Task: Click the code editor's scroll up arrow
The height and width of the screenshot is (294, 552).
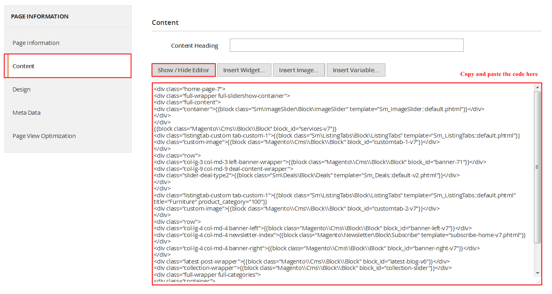Action: click(537, 87)
